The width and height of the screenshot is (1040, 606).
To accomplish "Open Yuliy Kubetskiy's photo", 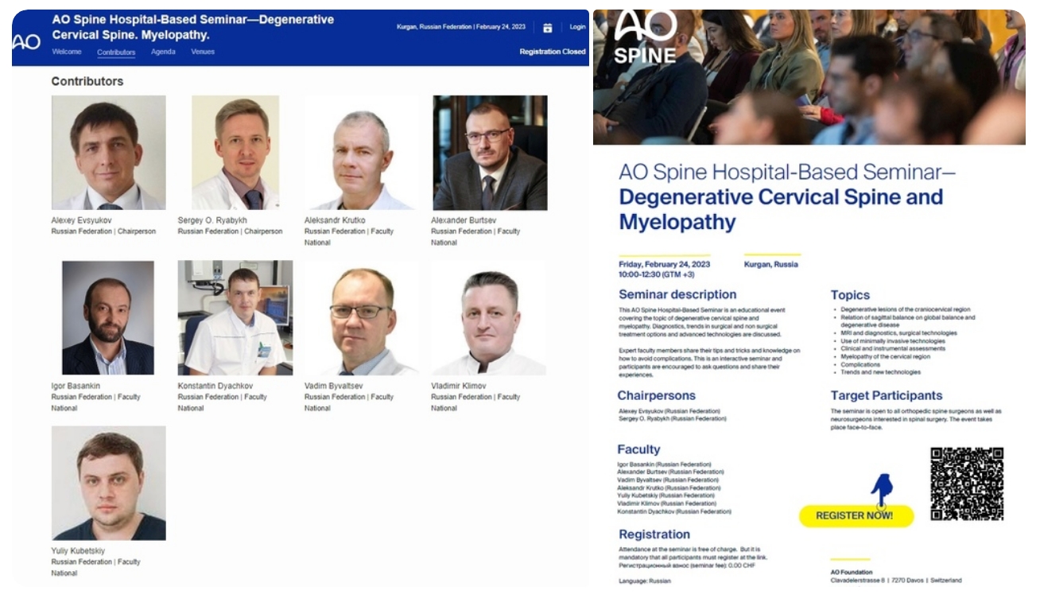I will tap(109, 484).
